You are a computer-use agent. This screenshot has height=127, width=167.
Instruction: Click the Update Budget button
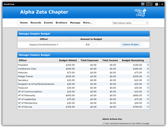pos(131,45)
